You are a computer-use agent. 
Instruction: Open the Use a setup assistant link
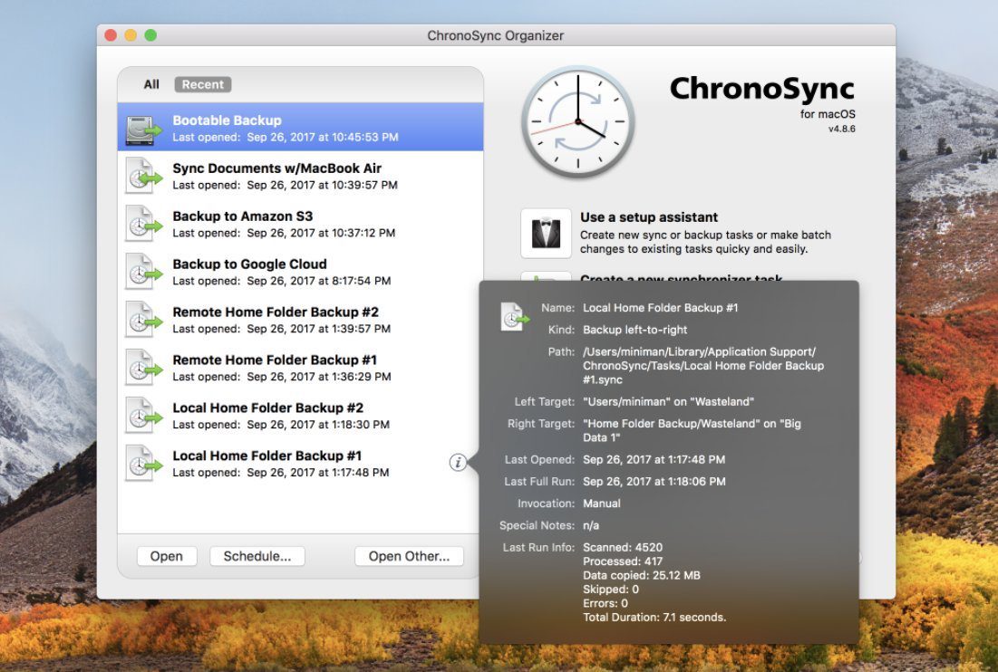coord(649,217)
